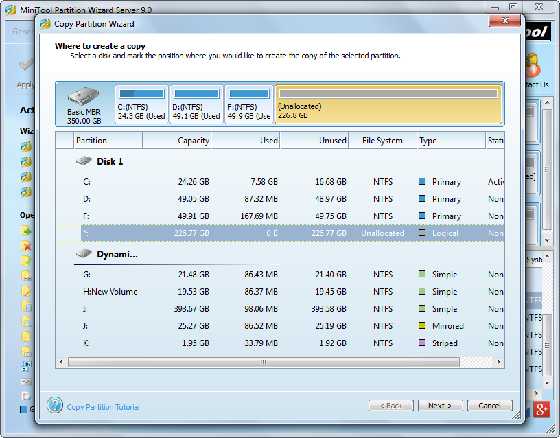The height and width of the screenshot is (438, 560).
Task: Sort by the Used column header
Action: point(246,141)
